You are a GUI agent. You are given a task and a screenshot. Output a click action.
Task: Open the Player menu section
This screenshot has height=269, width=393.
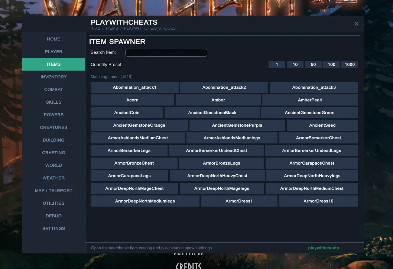click(x=53, y=52)
